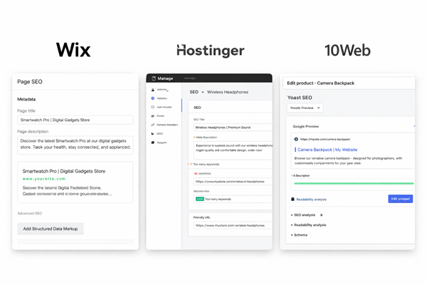Click the Manage icon in Hostinger header
Viewport: 427px width, 285px height.
click(x=152, y=78)
